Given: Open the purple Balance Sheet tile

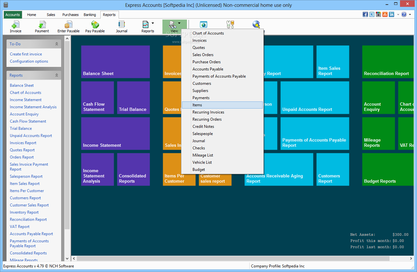Looking at the screenshot, I should click(115, 62).
